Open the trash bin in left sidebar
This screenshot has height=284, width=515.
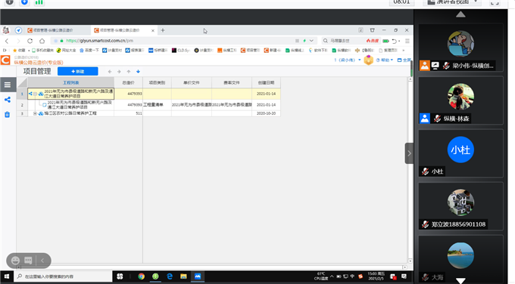[x=8, y=114]
